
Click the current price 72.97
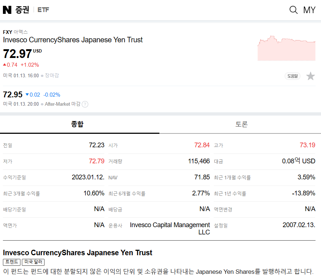click(x=18, y=54)
